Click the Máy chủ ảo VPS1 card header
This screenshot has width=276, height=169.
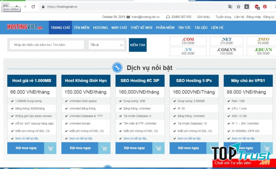pos(248,81)
